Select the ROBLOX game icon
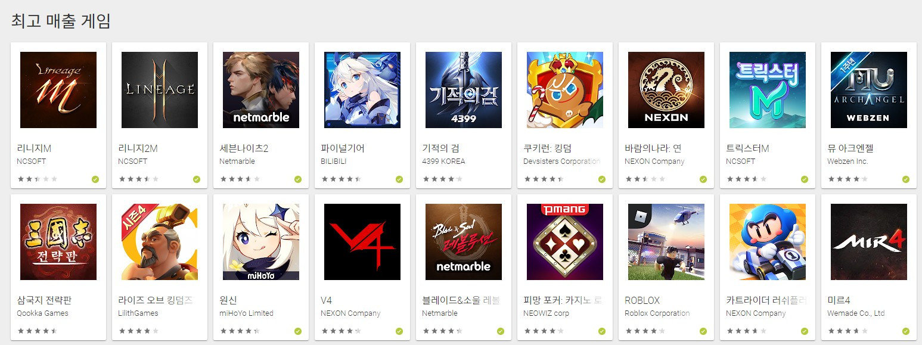The image size is (922, 345). [x=666, y=242]
